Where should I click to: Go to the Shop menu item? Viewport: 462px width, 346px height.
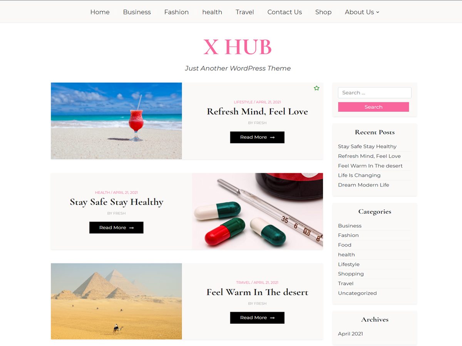tap(323, 12)
